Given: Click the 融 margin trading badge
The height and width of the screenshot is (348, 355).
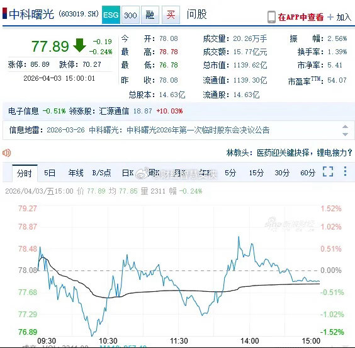Looking at the screenshot, I should (x=150, y=15).
